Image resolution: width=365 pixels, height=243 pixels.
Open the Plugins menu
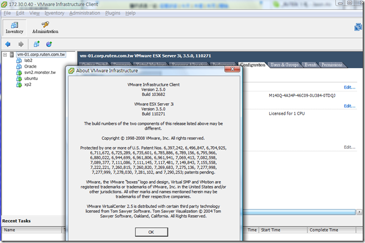[x=113, y=13]
